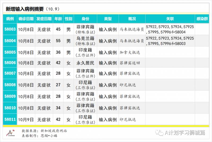Click 无症状 in row 58007
Viewport: 212px width, 142px height.
(x=44, y=74)
